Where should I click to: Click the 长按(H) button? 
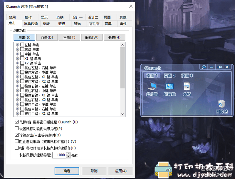tap(114, 37)
